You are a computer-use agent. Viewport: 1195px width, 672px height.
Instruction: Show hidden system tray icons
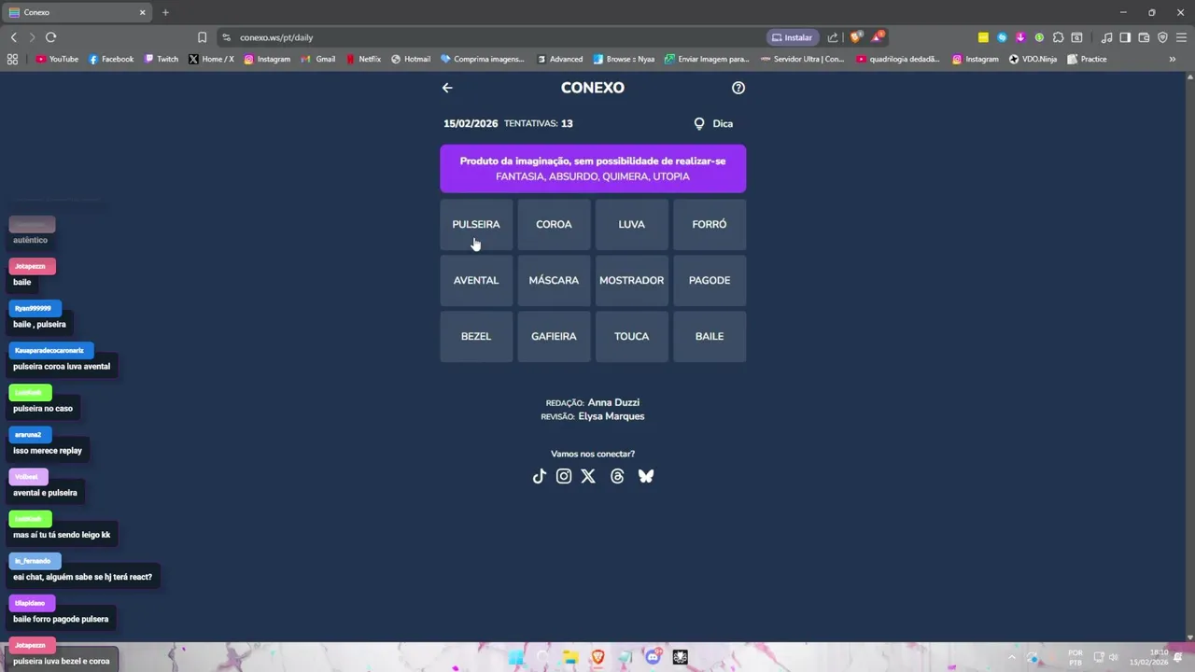click(x=1011, y=657)
